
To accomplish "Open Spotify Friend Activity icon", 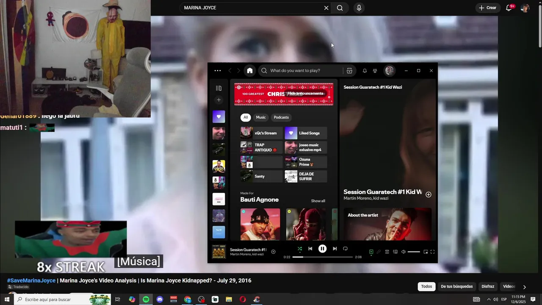I will (x=375, y=71).
